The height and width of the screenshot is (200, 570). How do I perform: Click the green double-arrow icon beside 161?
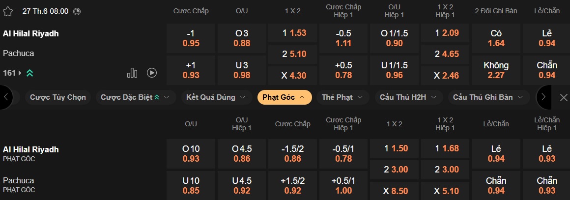30,73
